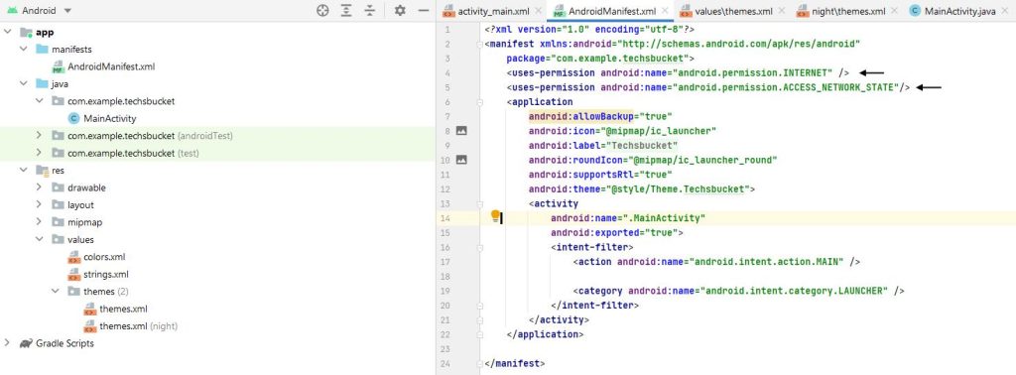Click the package="com.example.techsbucket" attribute
The height and width of the screenshot is (375, 1016).
pyautogui.click(x=597, y=59)
